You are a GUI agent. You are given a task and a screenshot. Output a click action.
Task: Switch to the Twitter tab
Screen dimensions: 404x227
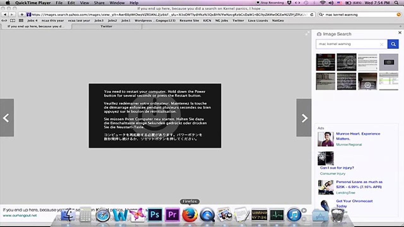[106, 26]
